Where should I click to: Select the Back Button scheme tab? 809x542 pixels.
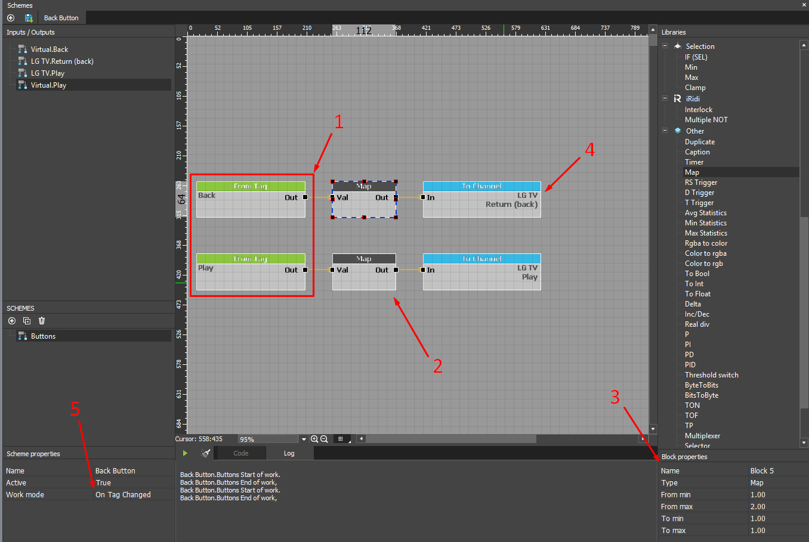61,18
